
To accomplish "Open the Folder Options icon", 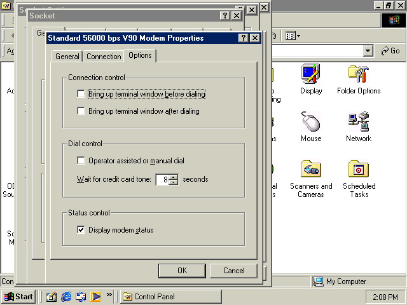I will [x=359, y=79].
